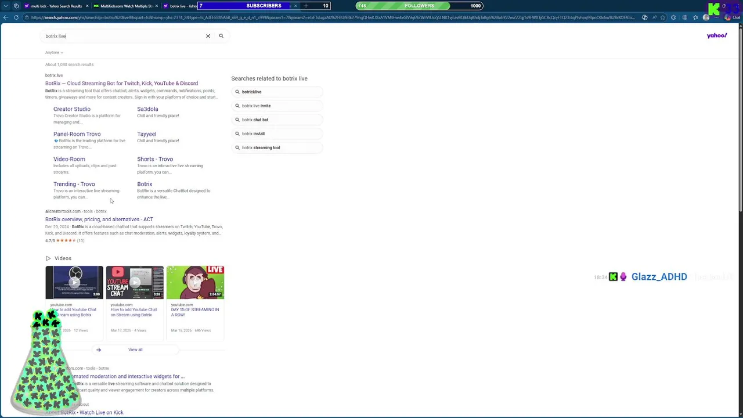Open the Tayyeel sitelink
Image resolution: width=743 pixels, height=418 pixels.
[x=147, y=134]
